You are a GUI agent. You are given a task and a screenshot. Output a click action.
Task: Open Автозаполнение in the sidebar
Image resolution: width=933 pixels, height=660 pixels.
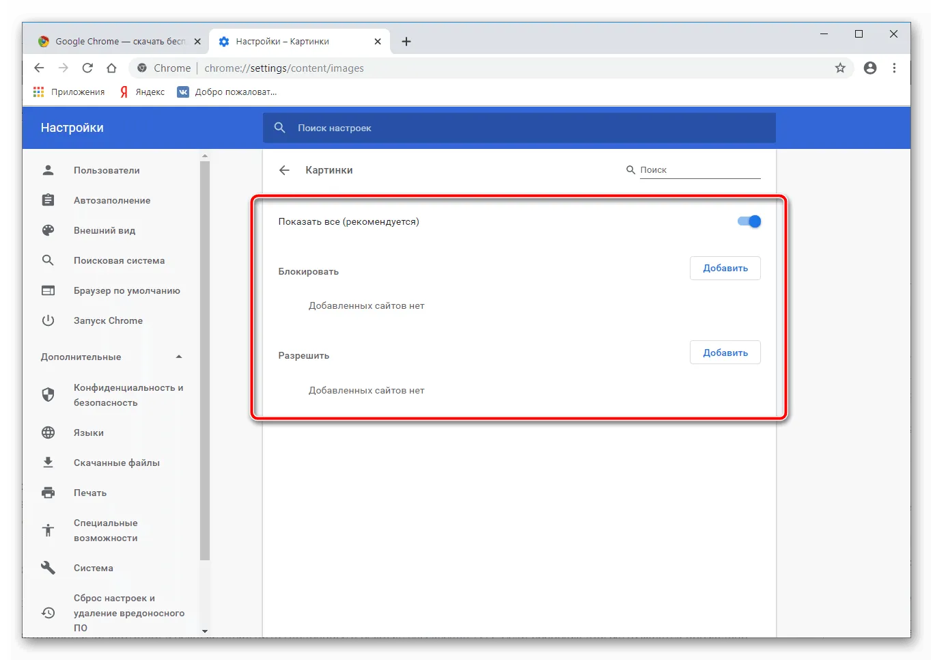point(113,200)
